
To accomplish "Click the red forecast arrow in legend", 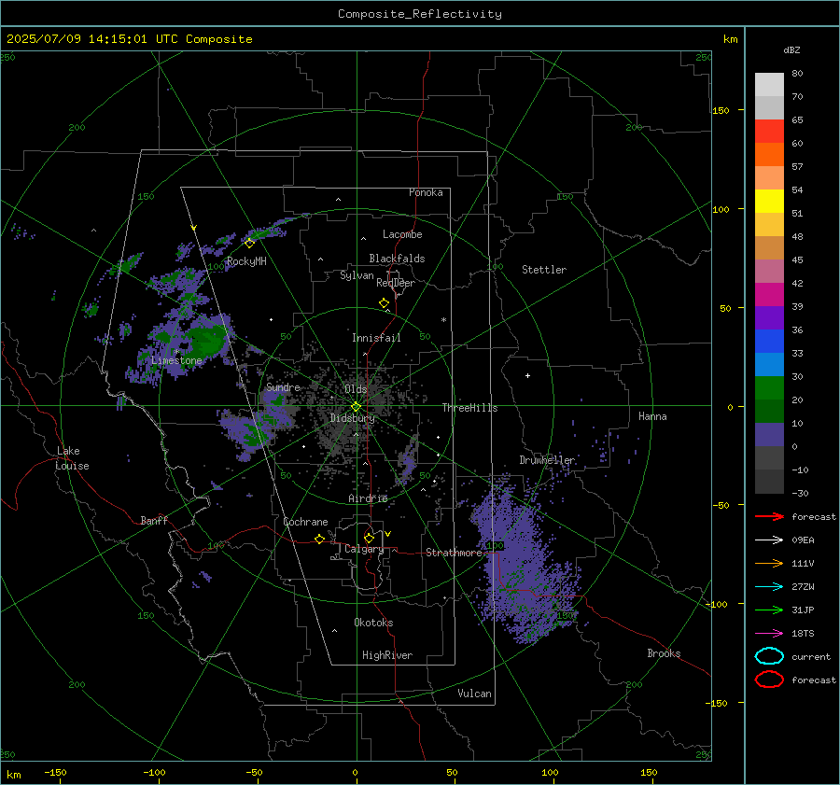I will 769,516.
